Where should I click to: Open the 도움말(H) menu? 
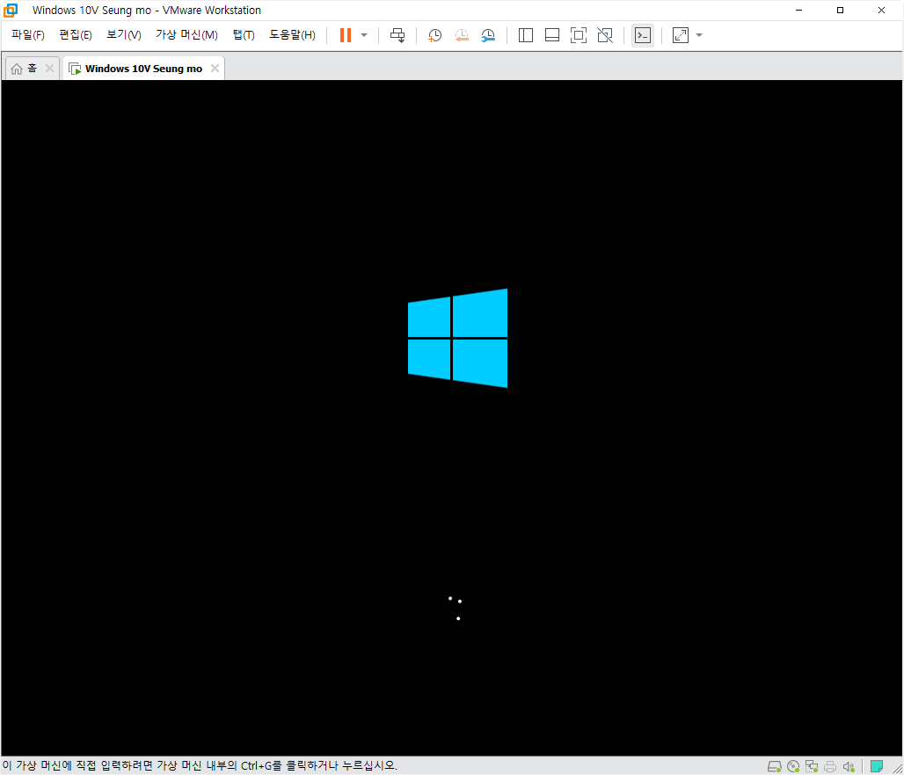[292, 35]
